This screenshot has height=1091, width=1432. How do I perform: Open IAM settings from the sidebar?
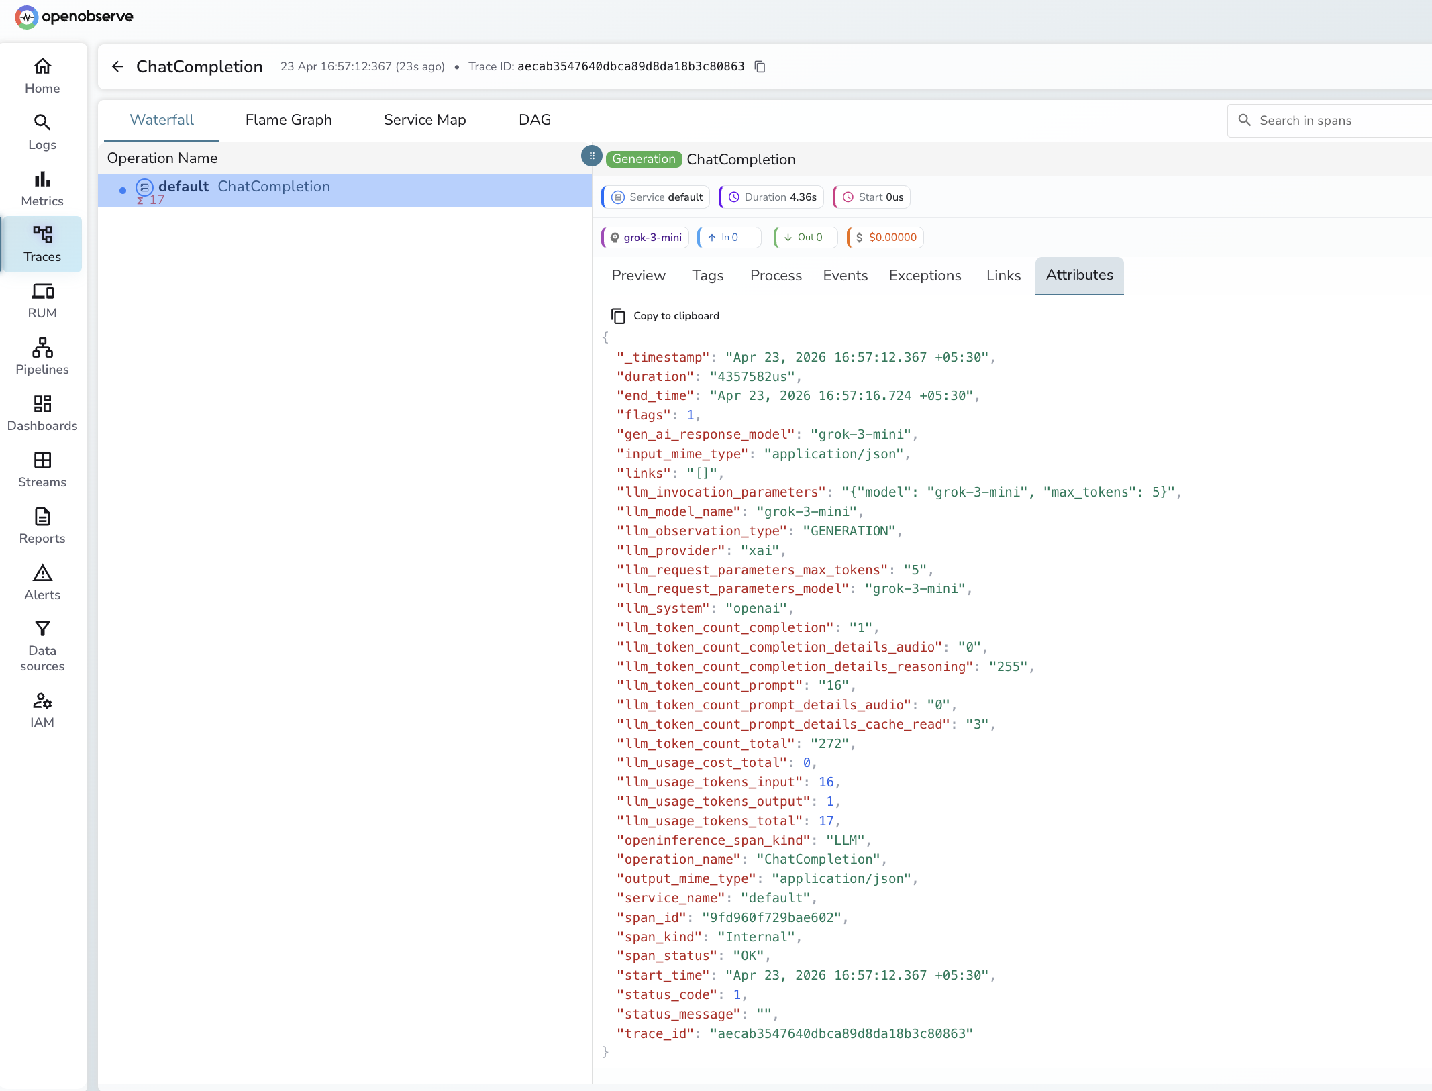[42, 710]
